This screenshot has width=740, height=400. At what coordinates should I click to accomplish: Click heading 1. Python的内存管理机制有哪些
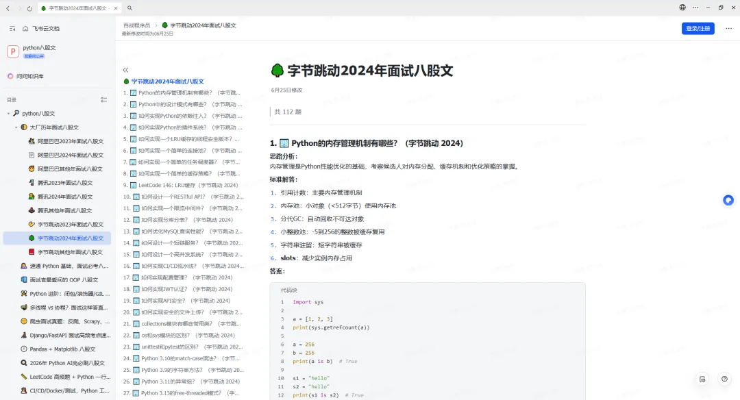click(x=367, y=143)
